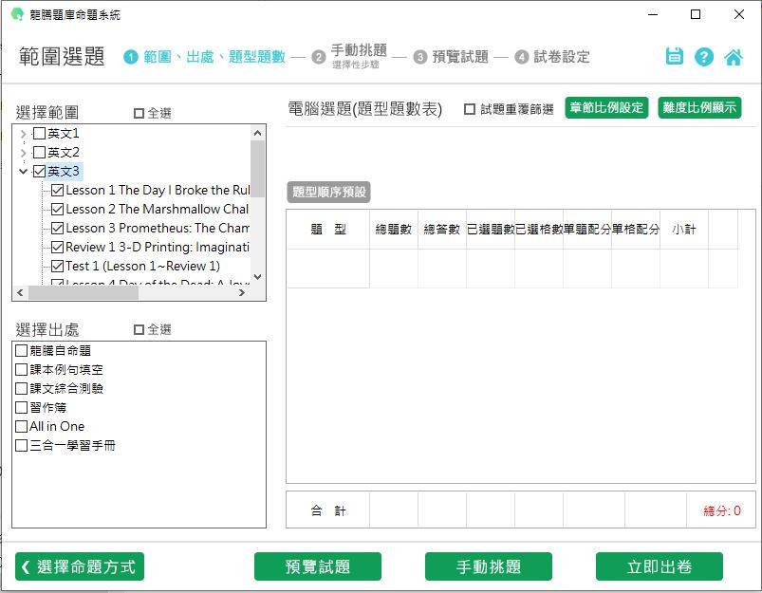Click 難度比例顯示 button
762x593 pixels.
click(x=699, y=107)
